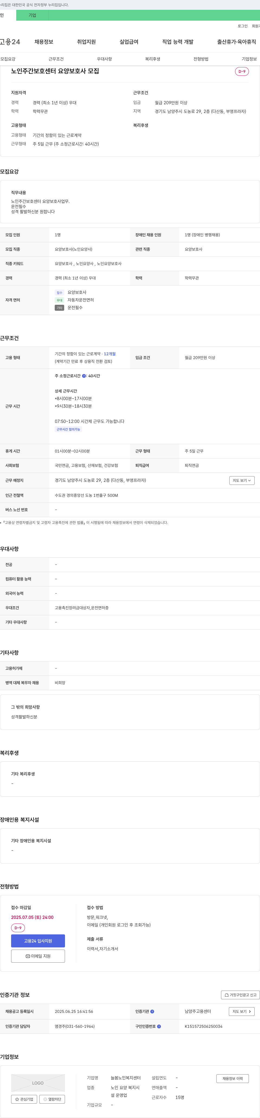Click the 근무시간 협의가능 tag
Image resolution: width=260 pixels, height=1118 pixels.
pos(68,429)
